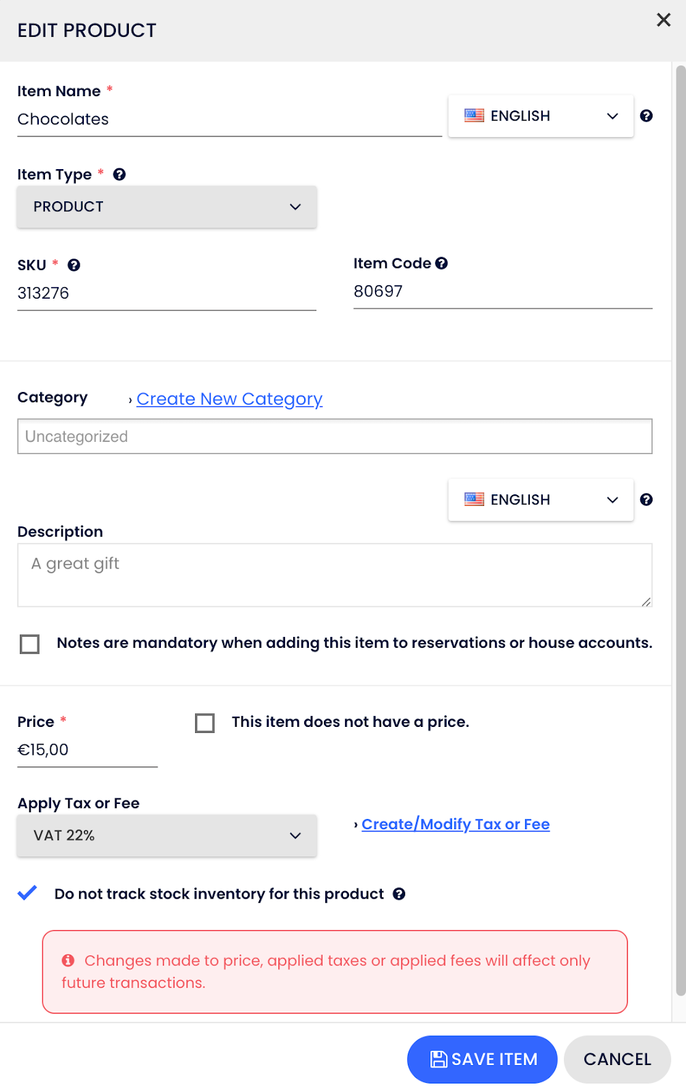Click help icon for stock inventory option
The width and height of the screenshot is (686, 1091).
pyautogui.click(x=400, y=894)
